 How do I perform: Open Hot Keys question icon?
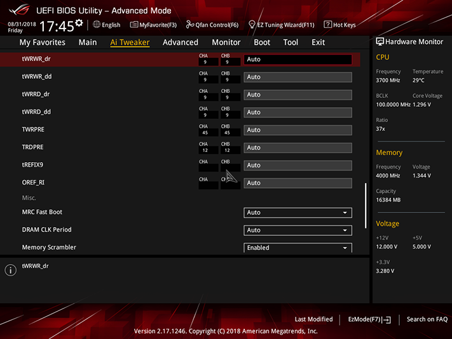coord(328,25)
